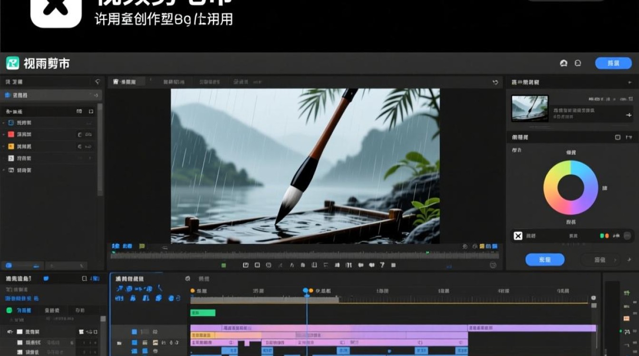Click the white X icon below the color wheel
639x356 pixels.
click(x=518, y=236)
